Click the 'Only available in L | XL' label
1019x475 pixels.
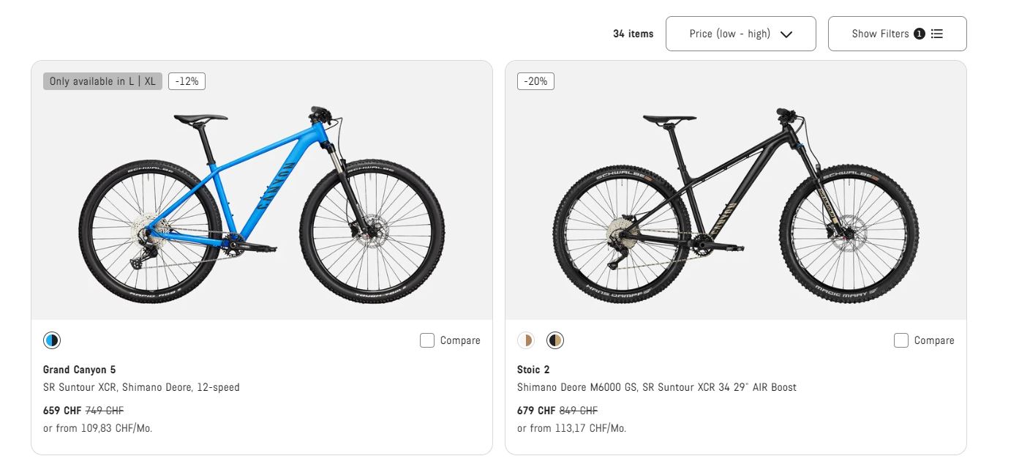point(102,81)
